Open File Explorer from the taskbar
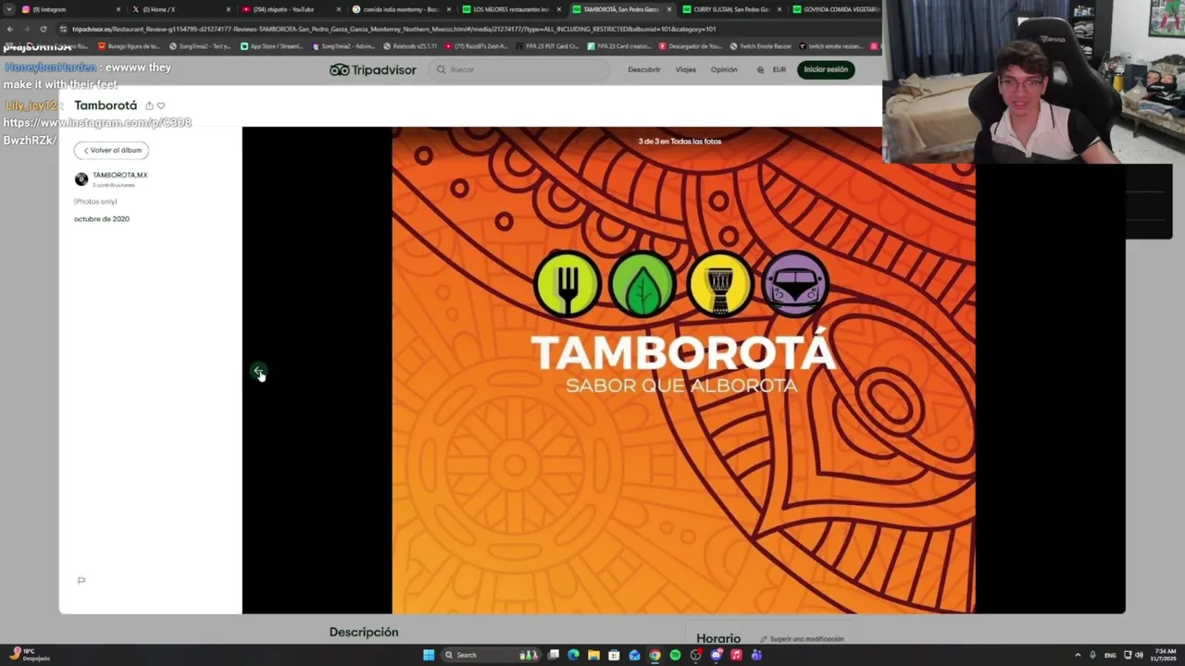Screen dimensions: 1185x666 593,655
